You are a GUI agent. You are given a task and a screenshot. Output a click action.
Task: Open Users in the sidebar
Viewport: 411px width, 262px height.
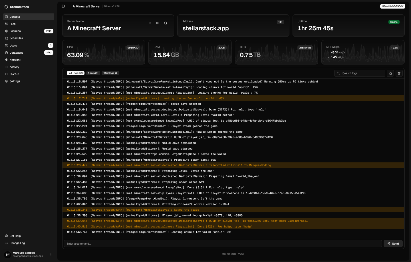[x=29, y=46]
